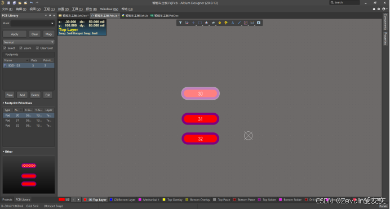
Task: Collapse the Other section
Action: (3, 152)
